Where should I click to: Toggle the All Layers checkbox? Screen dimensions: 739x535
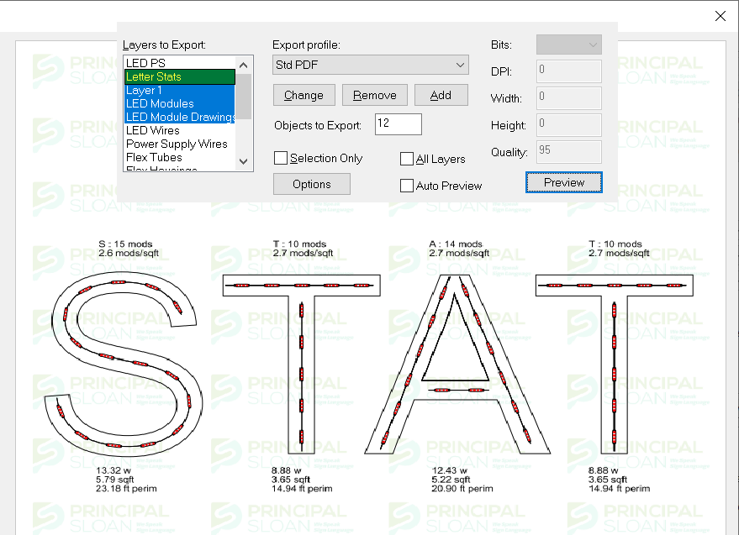click(x=407, y=159)
